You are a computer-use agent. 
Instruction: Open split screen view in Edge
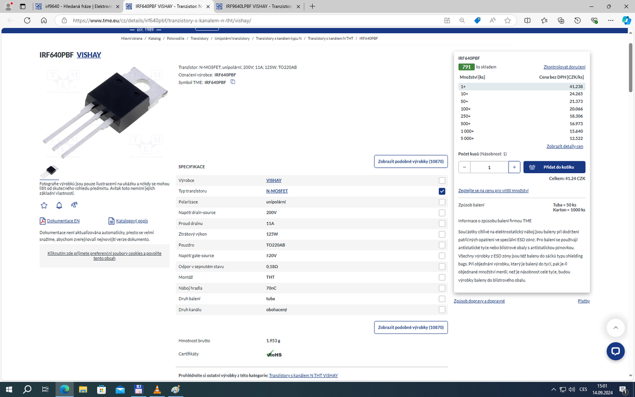tap(527, 20)
